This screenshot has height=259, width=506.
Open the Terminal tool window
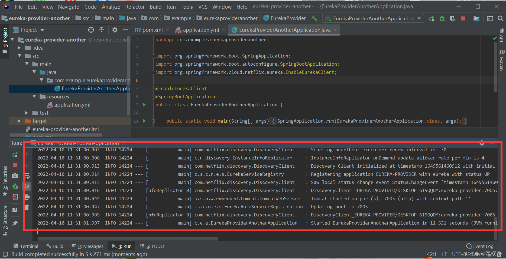point(26,246)
